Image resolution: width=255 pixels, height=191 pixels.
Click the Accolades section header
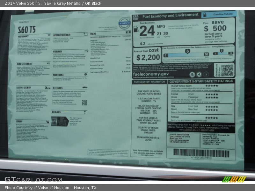69,112
